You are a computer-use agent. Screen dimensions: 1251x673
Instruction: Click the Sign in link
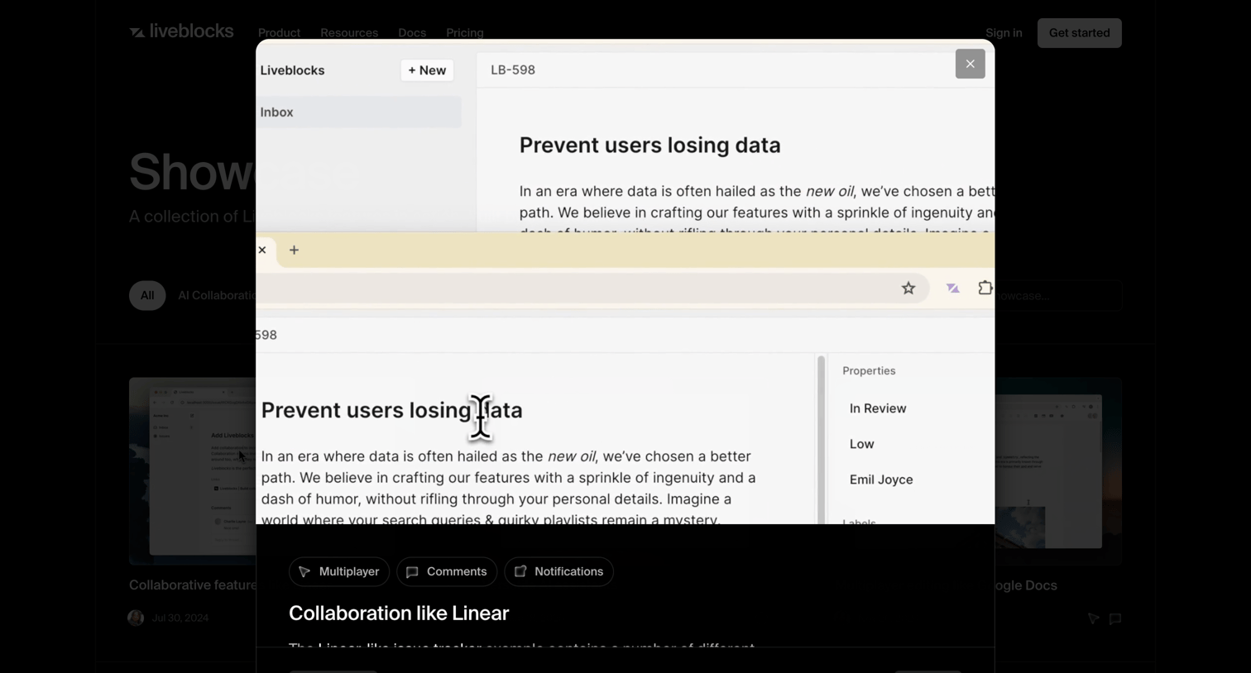click(1004, 33)
